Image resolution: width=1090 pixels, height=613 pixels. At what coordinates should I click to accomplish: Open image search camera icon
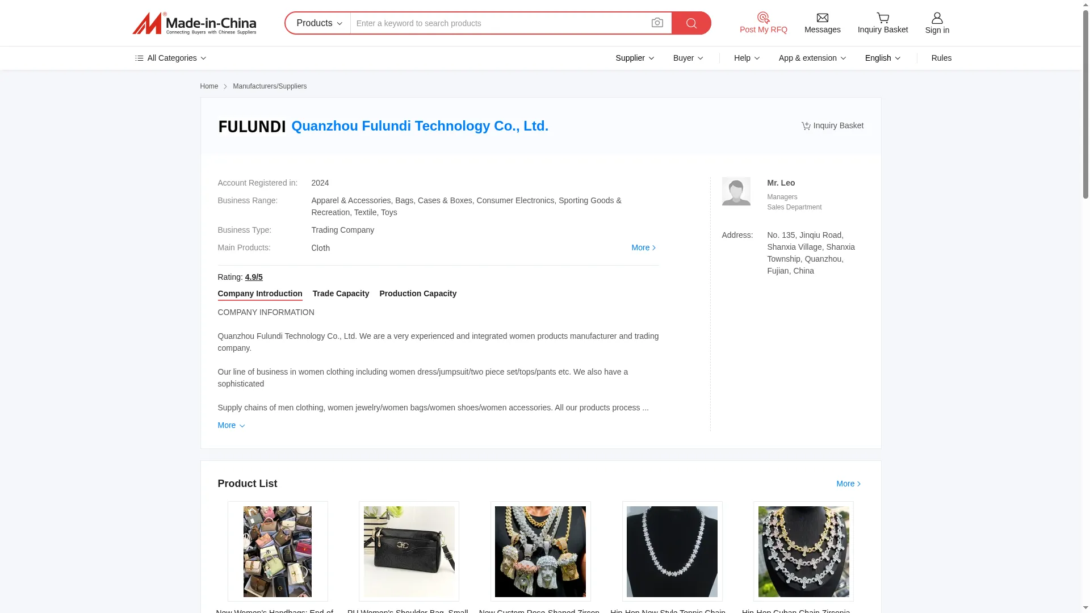(x=657, y=23)
